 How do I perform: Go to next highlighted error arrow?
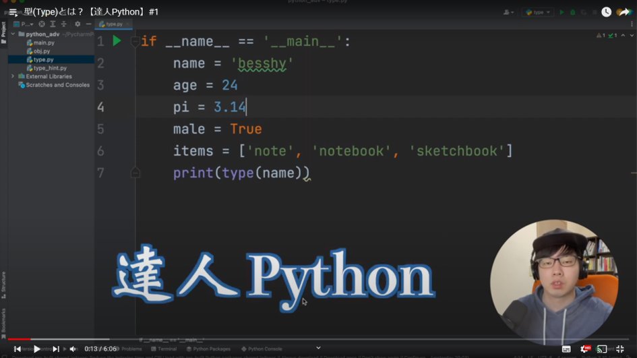[x=632, y=36]
